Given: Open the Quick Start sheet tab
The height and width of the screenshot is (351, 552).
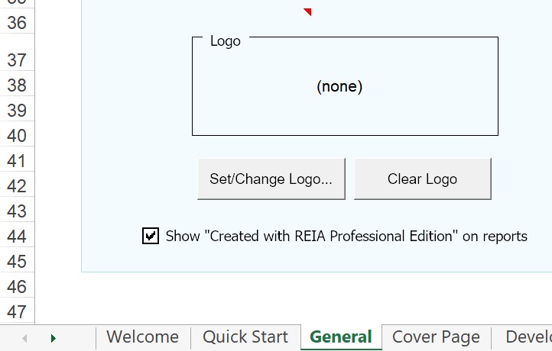Looking at the screenshot, I should click(x=245, y=337).
